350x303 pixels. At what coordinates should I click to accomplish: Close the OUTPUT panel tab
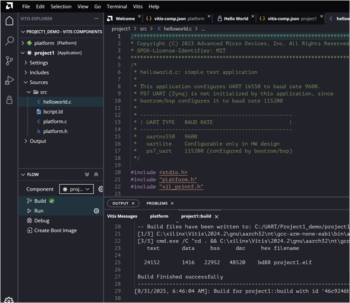pyautogui.click(x=133, y=203)
